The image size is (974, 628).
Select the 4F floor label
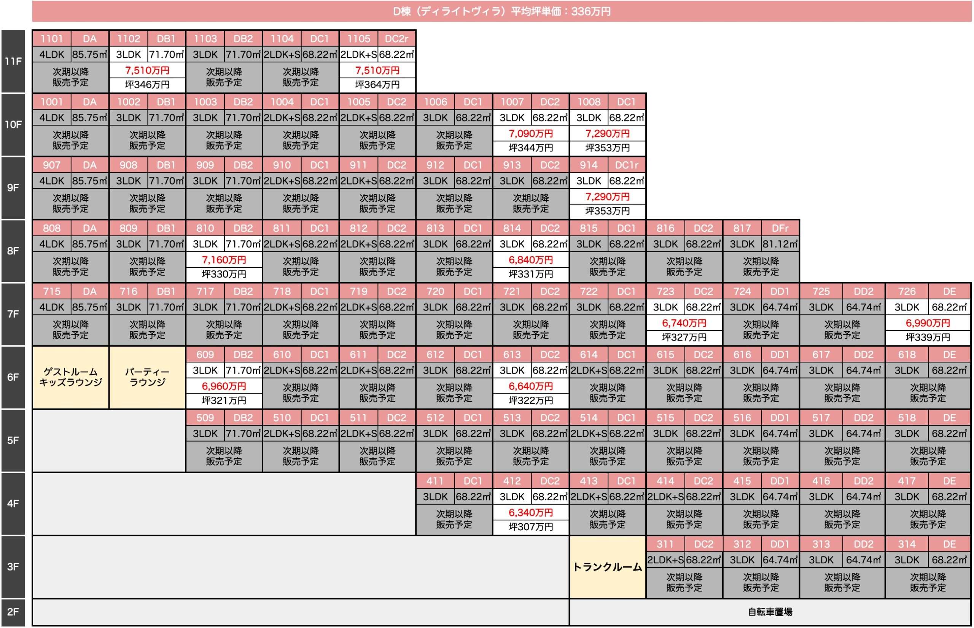coord(13,504)
